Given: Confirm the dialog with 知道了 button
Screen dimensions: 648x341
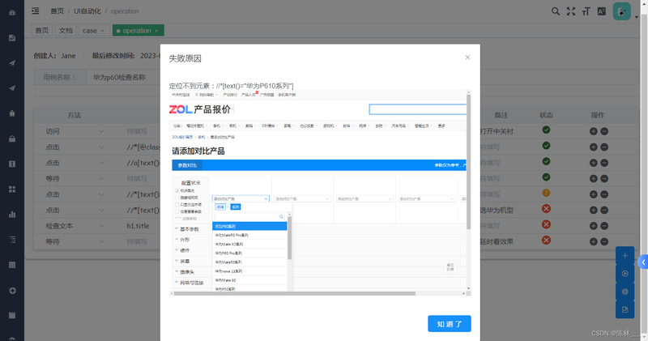Looking at the screenshot, I should 450,324.
